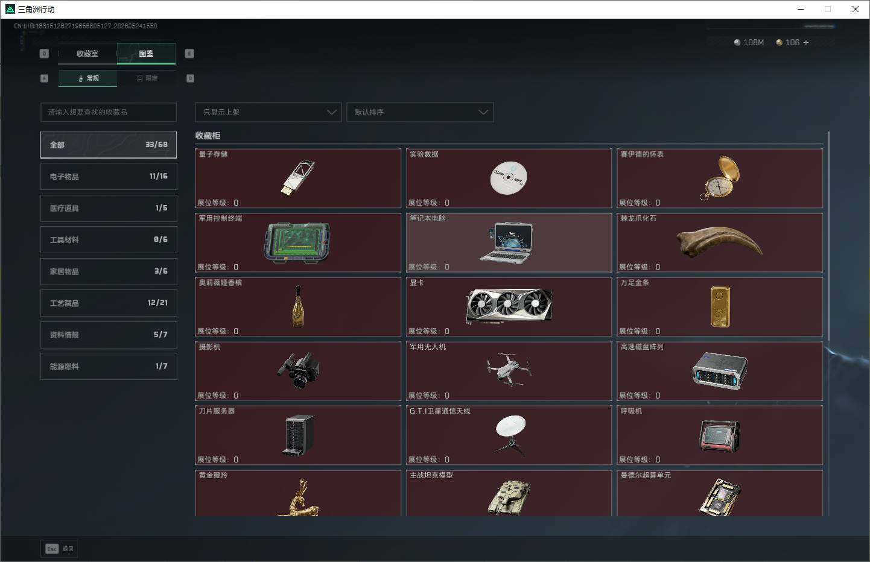
Task: Click the A key hint icon
Action: pos(44,78)
